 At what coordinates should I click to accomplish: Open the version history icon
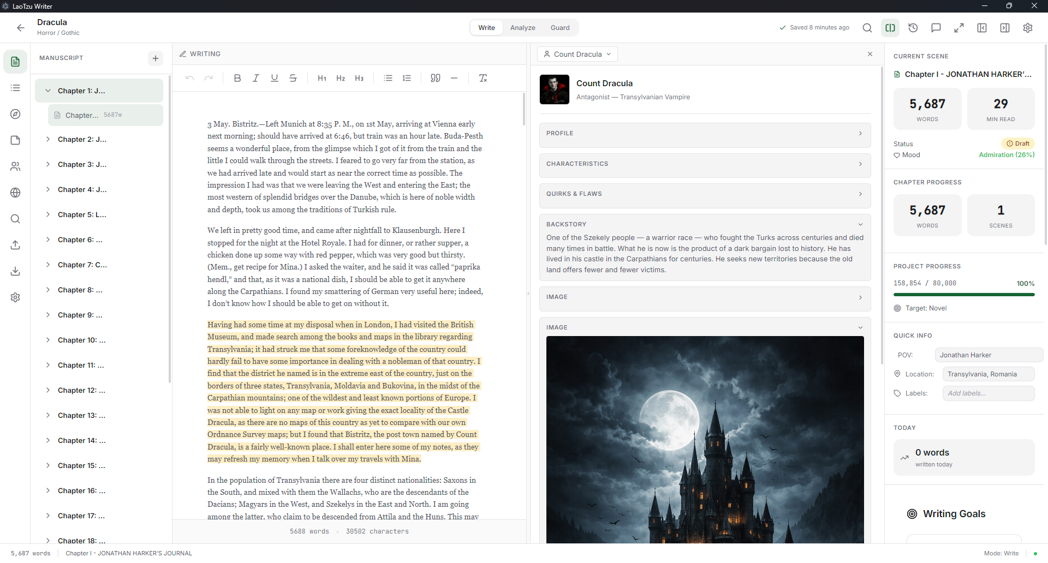[913, 28]
